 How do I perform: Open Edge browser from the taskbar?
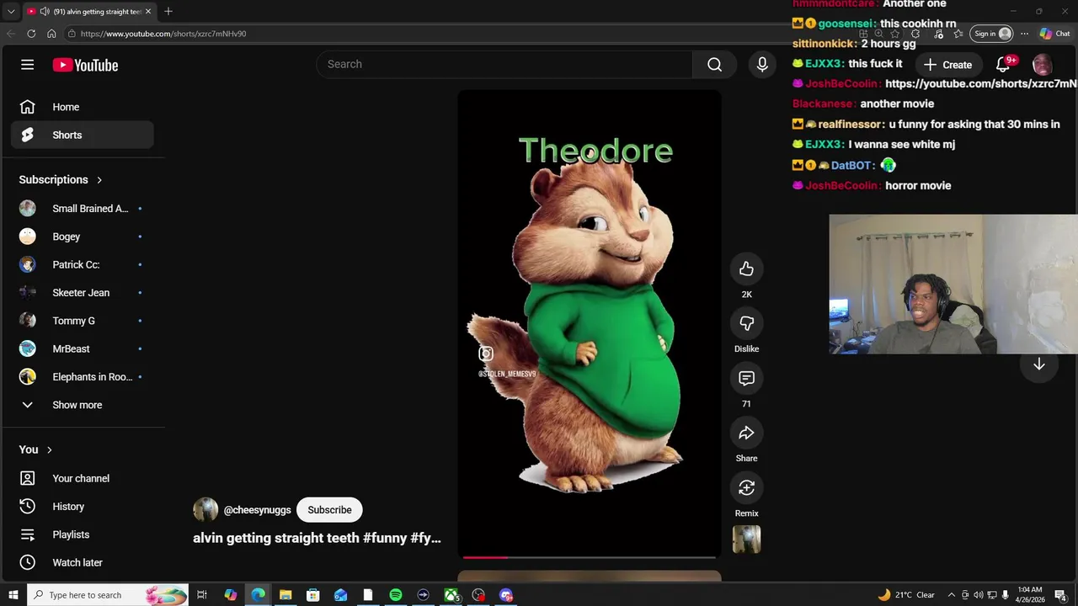point(258,595)
